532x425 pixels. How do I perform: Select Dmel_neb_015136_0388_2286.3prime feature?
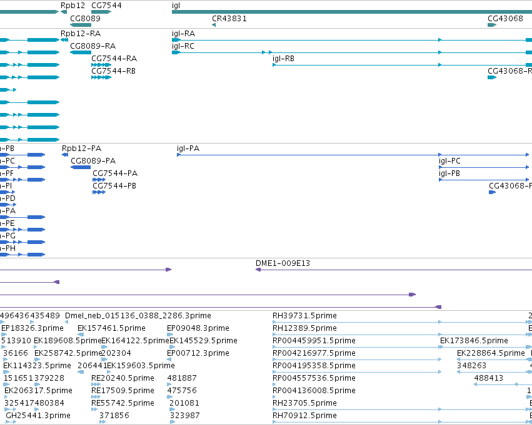[x=138, y=316]
